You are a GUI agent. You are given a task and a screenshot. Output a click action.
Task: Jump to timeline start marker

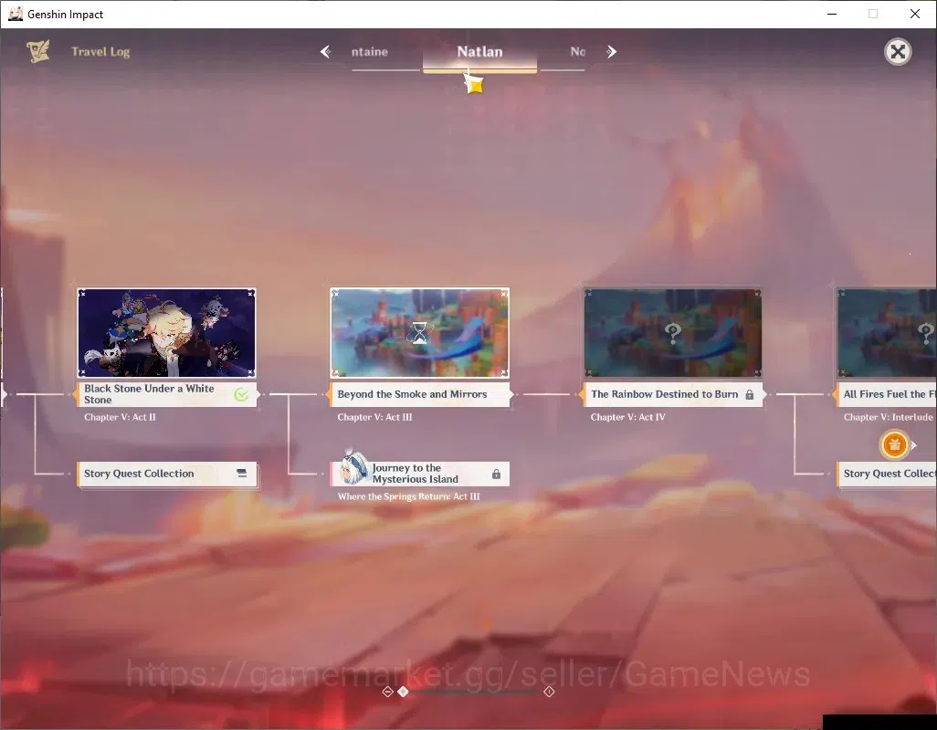click(387, 691)
